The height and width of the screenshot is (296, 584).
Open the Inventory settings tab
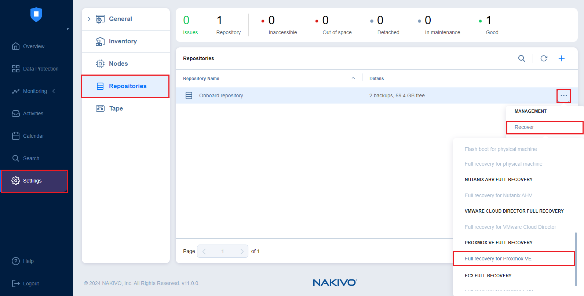point(123,41)
